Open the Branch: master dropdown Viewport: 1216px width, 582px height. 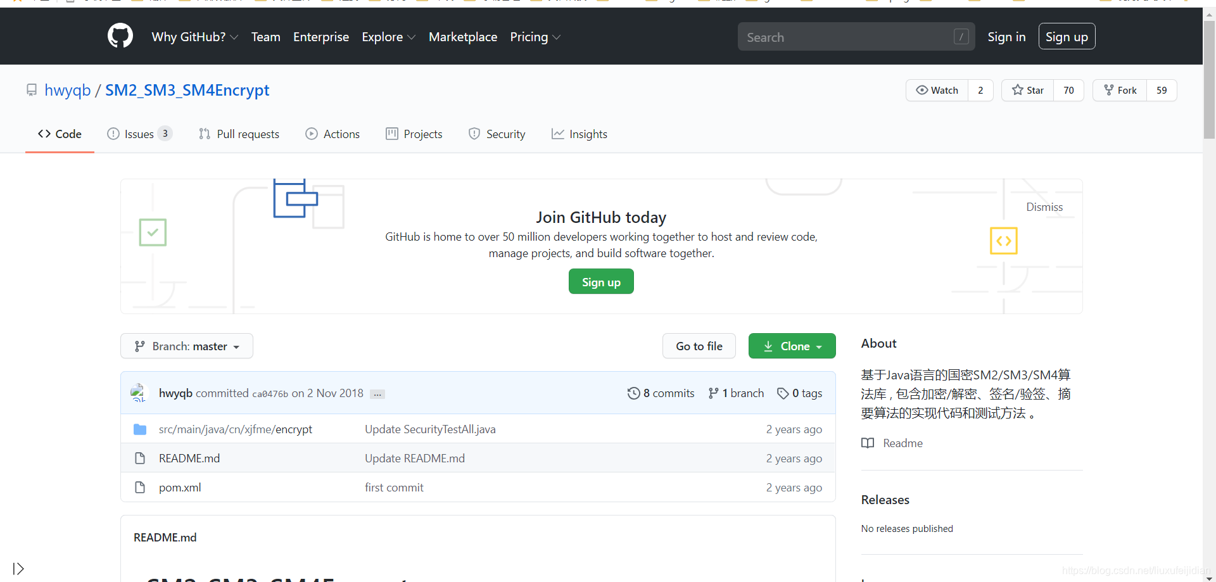tap(187, 346)
